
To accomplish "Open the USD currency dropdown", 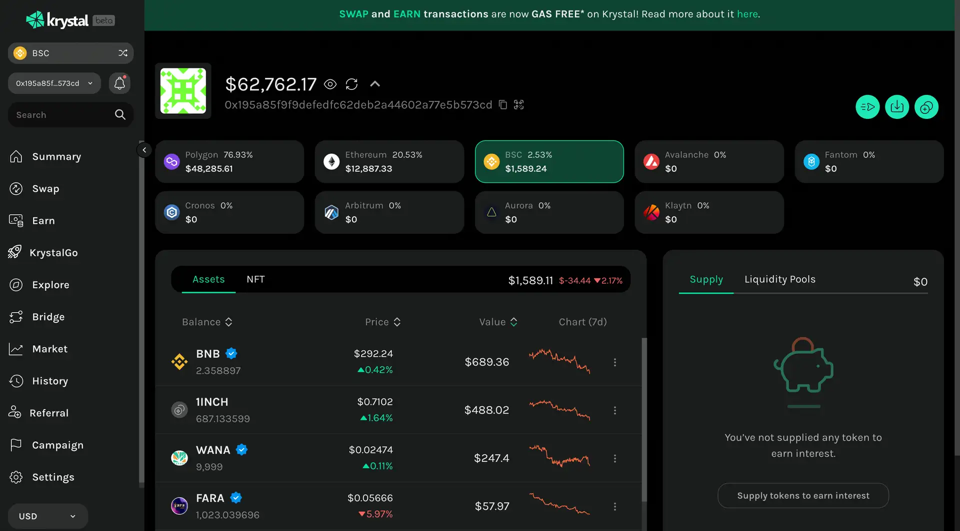I will [x=47, y=516].
